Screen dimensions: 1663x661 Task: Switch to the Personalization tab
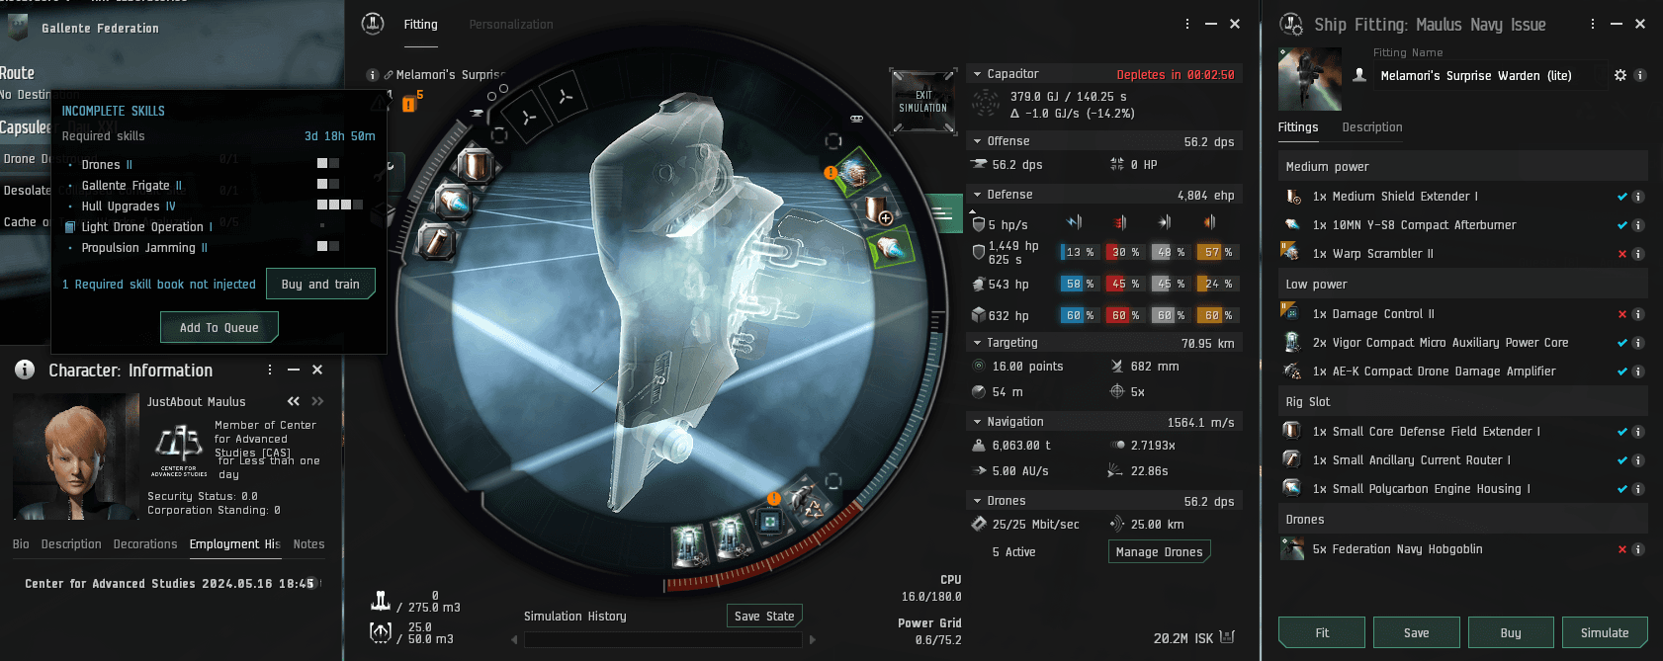pyautogui.click(x=511, y=25)
